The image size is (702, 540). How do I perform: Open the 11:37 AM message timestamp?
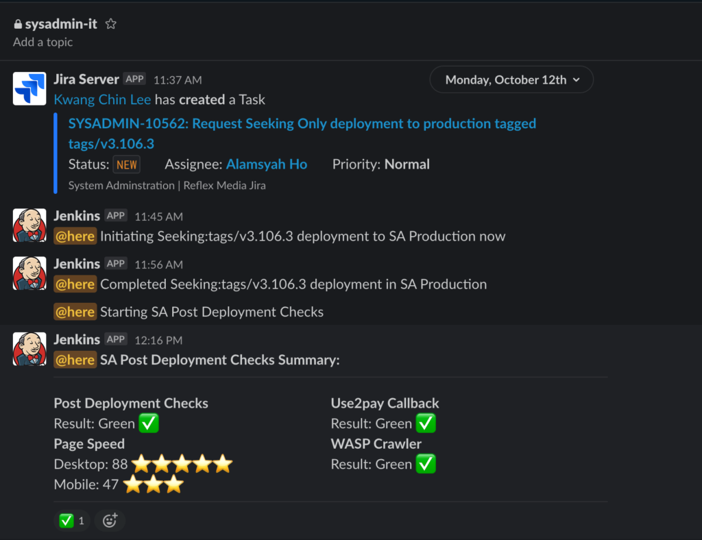pyautogui.click(x=178, y=80)
